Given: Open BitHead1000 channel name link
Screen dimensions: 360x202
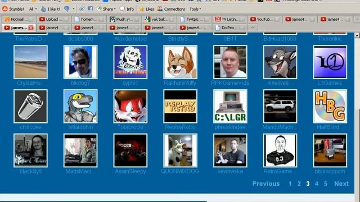Looking at the screenshot, I should pyautogui.click(x=280, y=39).
